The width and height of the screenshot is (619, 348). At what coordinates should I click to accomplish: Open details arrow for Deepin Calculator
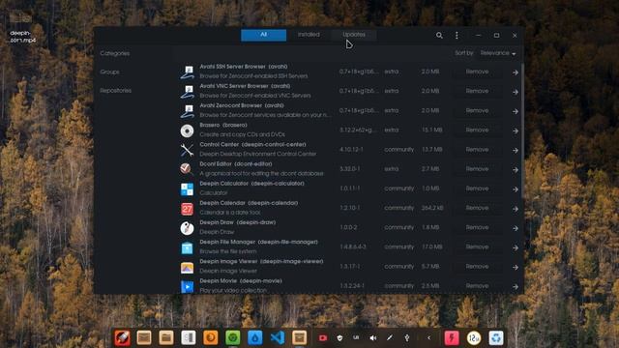tap(516, 189)
